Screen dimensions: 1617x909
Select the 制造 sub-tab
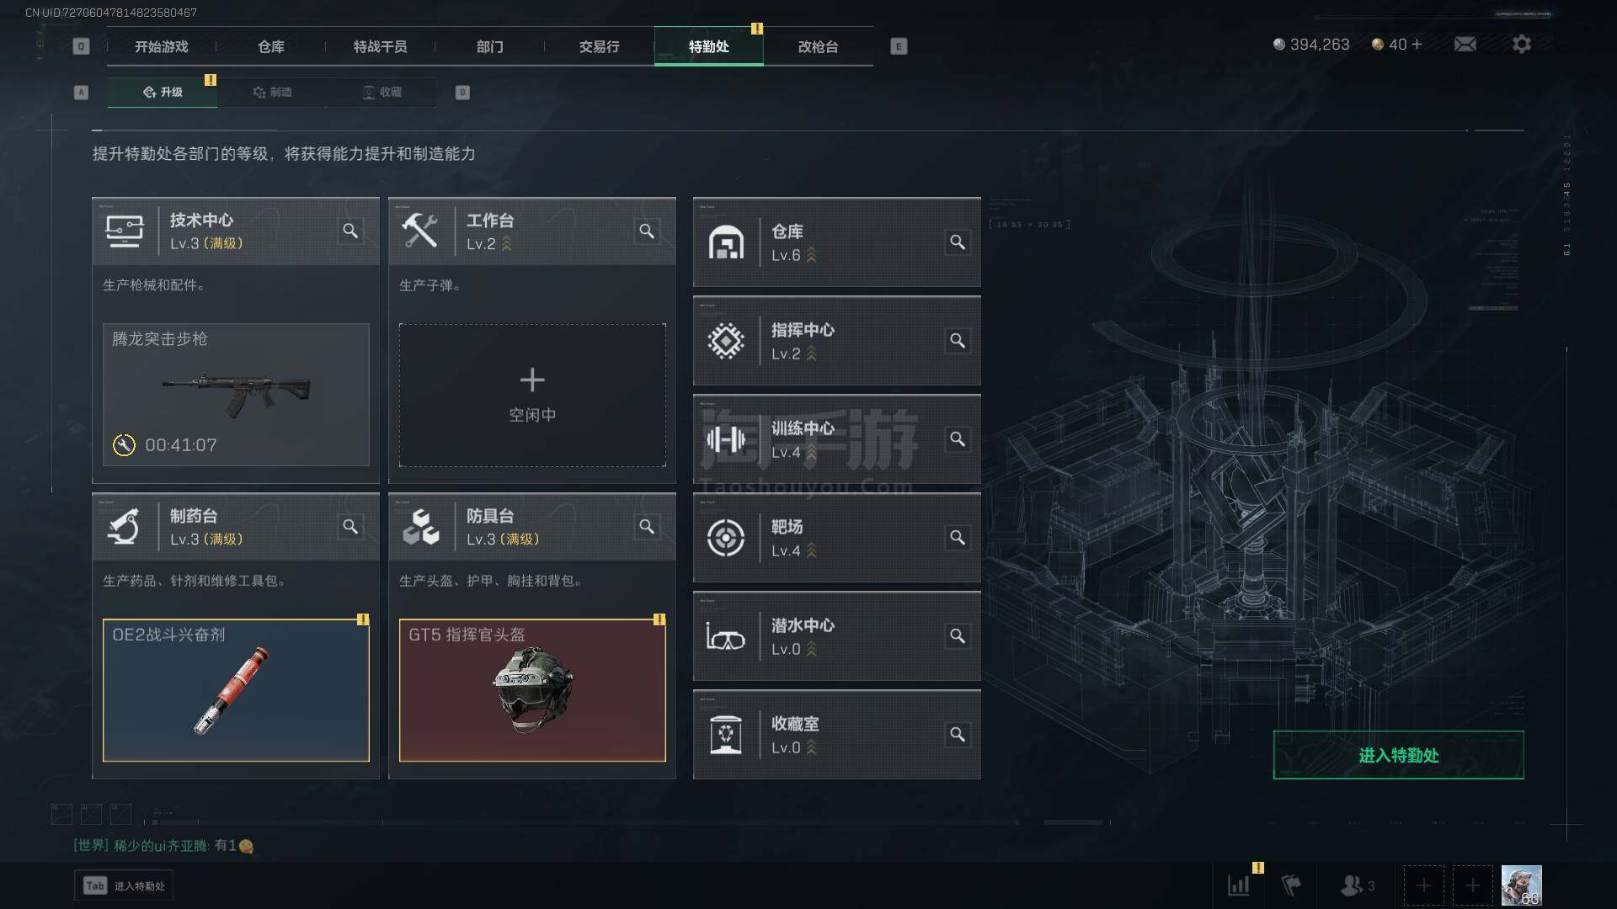click(x=272, y=92)
